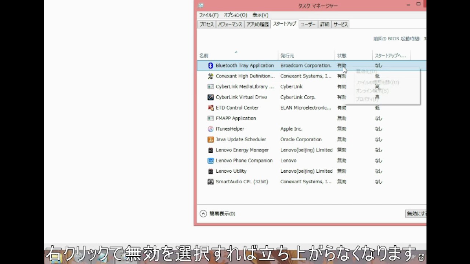This screenshot has width=470, height=264.
Task: Select the スタートアップ tab
Action: [x=285, y=24]
